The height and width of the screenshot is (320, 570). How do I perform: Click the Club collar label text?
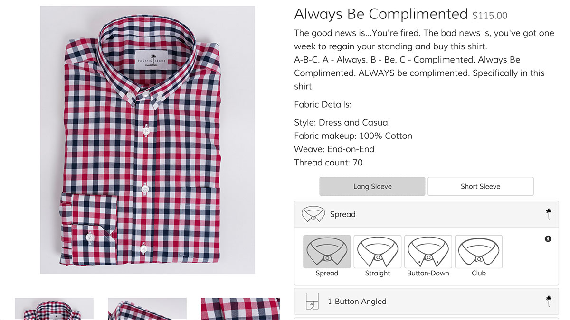[x=479, y=274]
